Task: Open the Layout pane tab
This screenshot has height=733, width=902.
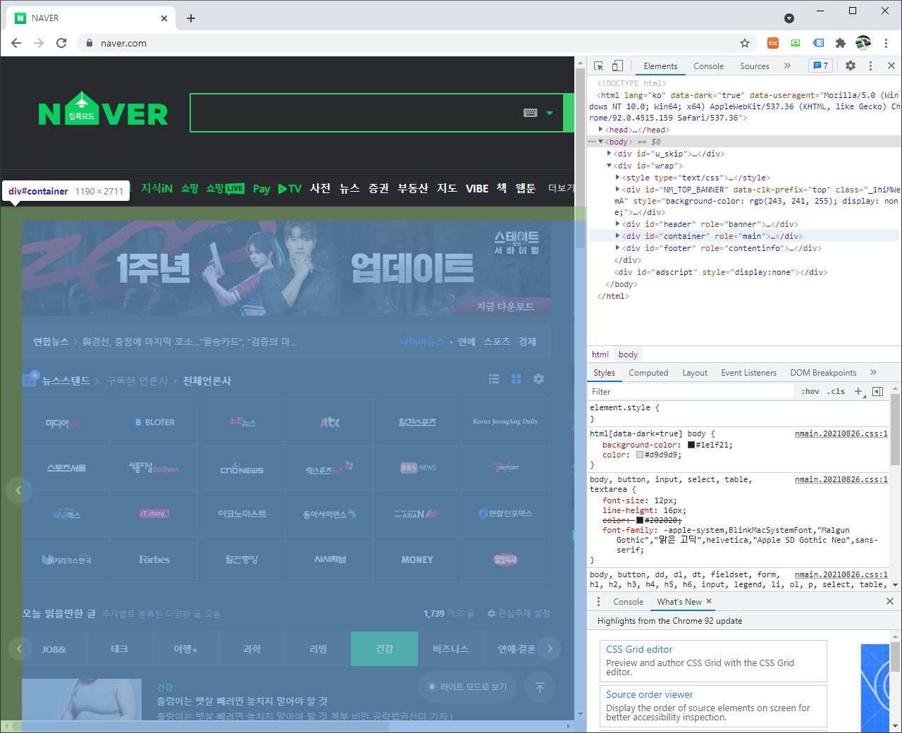Action: pos(695,373)
